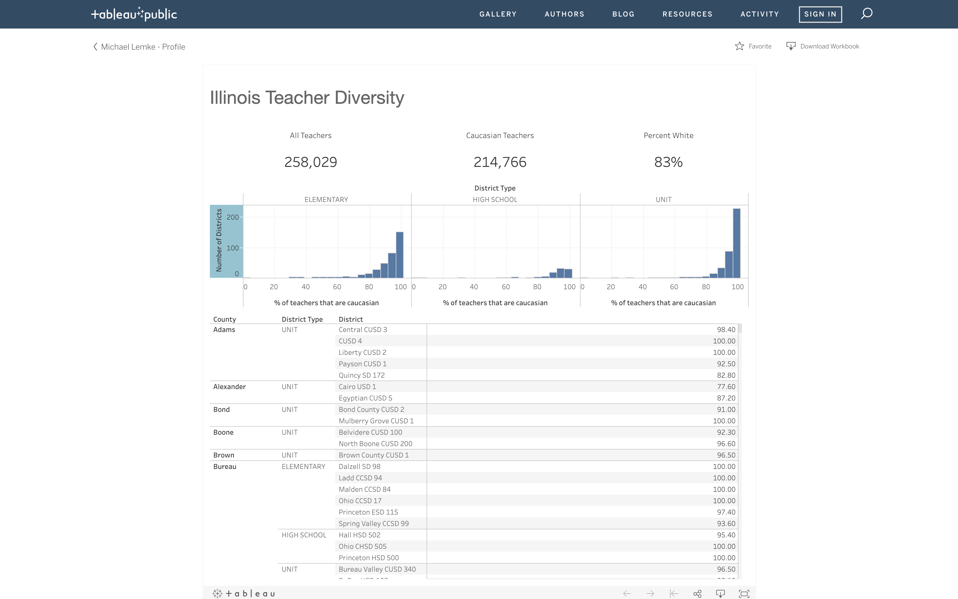Select the Belvidere CUSD 100 row

(370, 432)
